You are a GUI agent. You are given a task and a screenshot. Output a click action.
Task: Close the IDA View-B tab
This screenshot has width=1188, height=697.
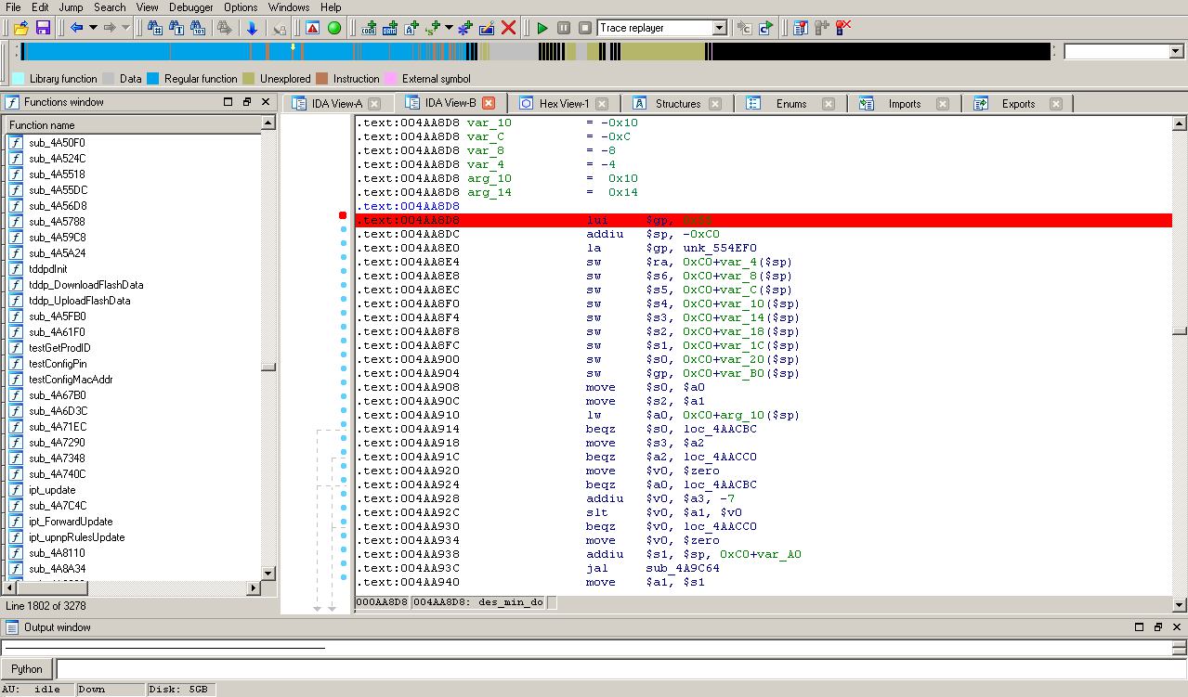(489, 103)
